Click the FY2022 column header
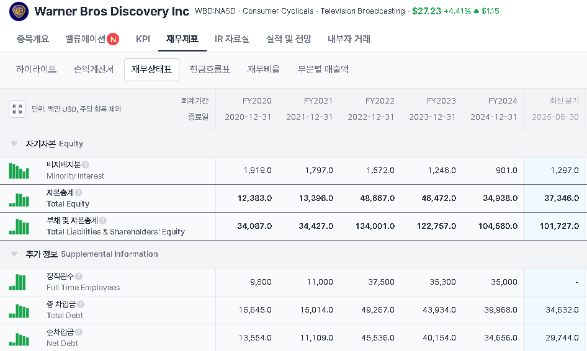 (380, 101)
